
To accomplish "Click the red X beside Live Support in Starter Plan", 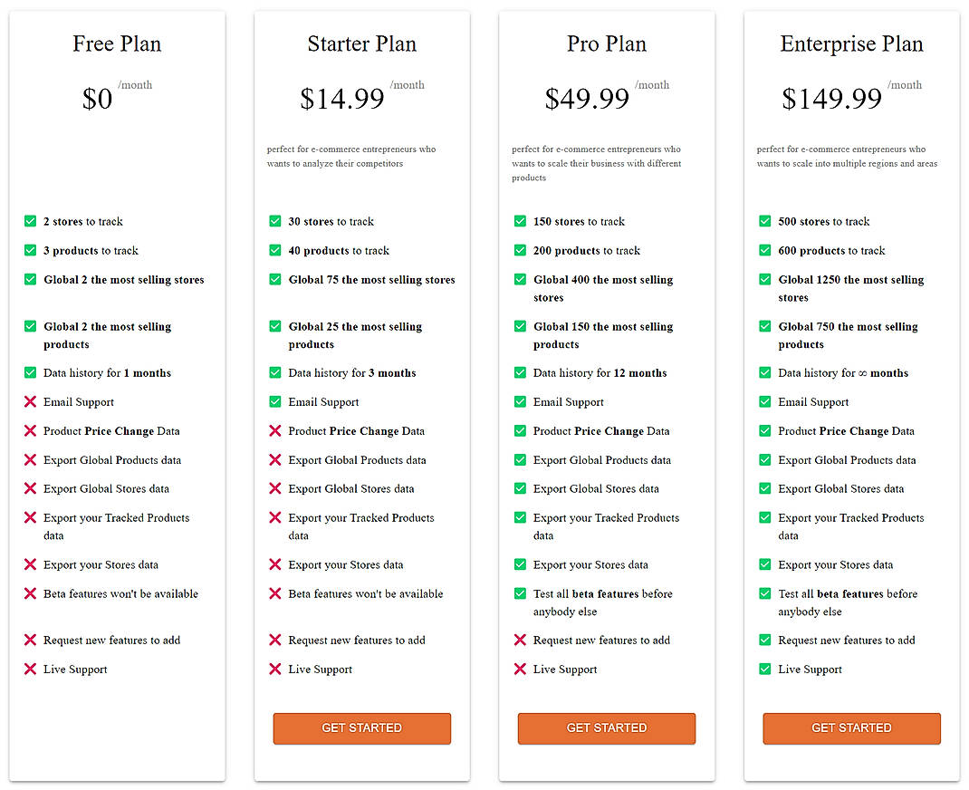I will pyautogui.click(x=274, y=669).
